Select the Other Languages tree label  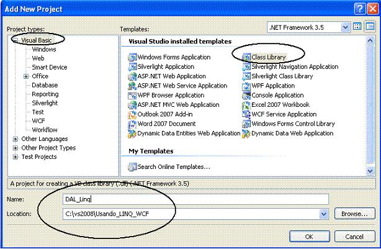point(45,139)
